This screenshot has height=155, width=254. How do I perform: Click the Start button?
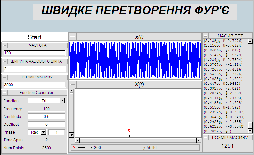(x=34, y=37)
